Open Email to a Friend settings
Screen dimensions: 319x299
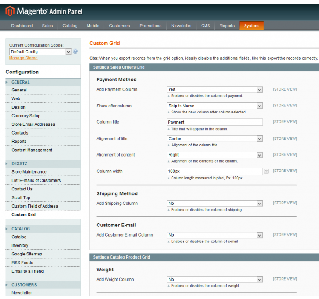point(43,271)
